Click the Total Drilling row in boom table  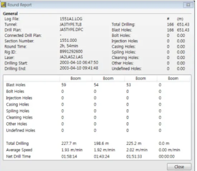(x=97, y=144)
